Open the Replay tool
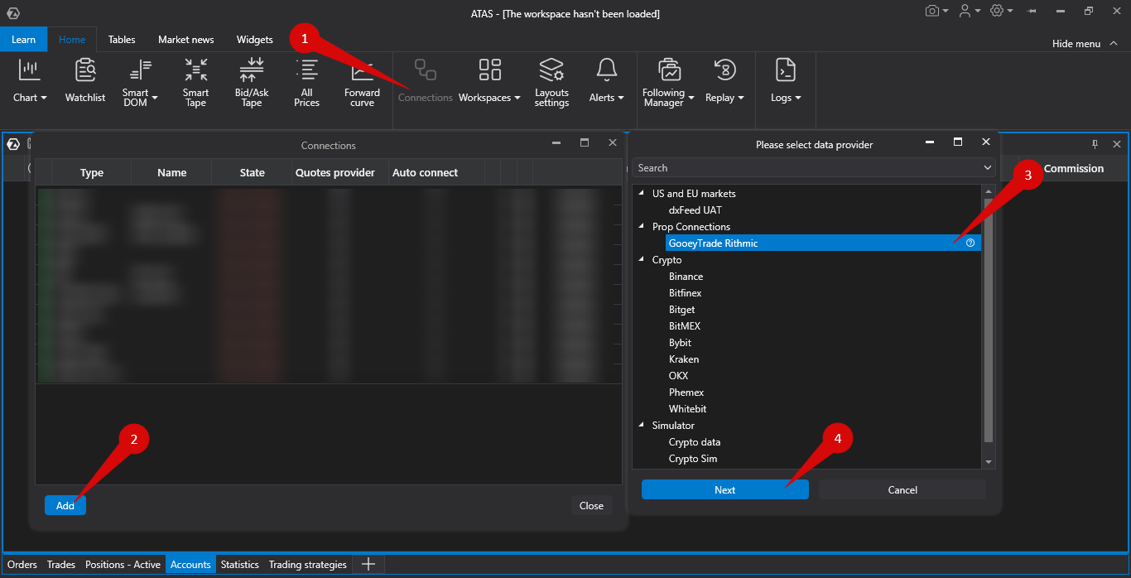Image resolution: width=1131 pixels, height=578 pixels. click(724, 81)
